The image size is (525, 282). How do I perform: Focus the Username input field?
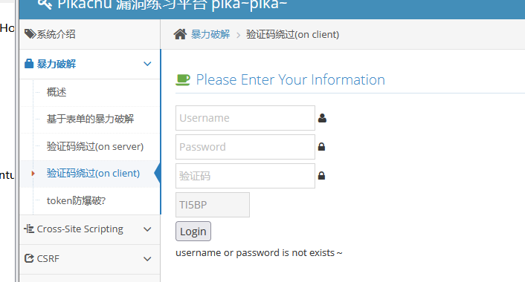click(x=245, y=118)
